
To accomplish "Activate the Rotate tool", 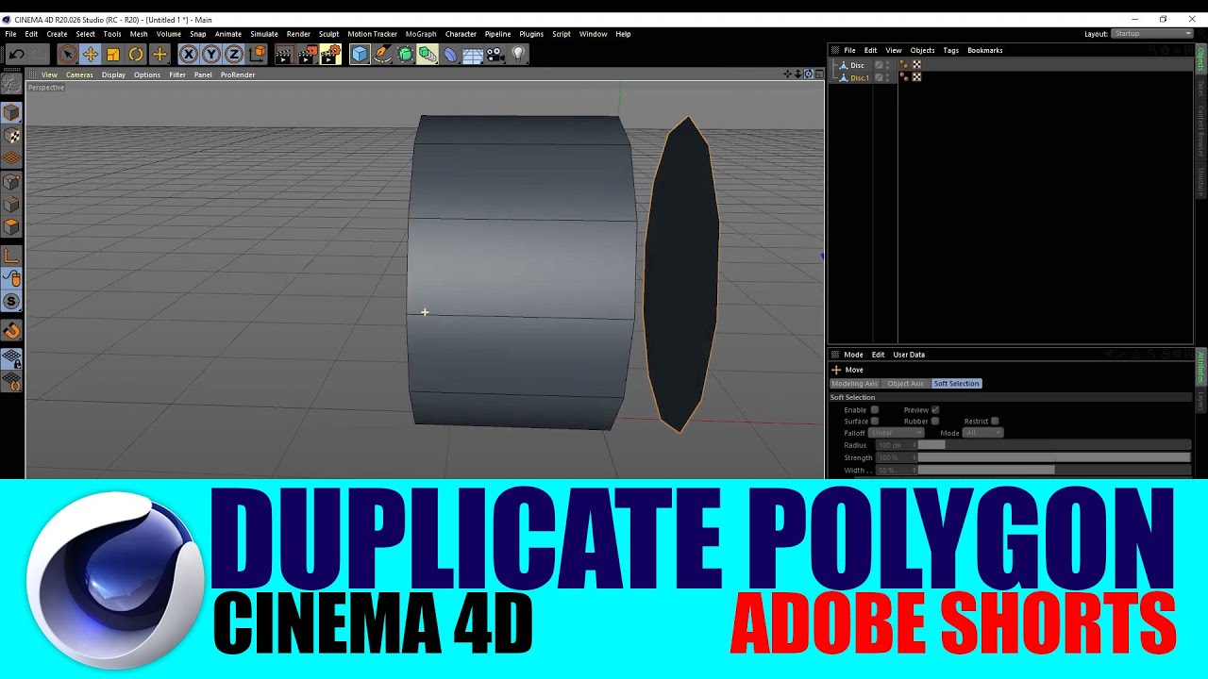I will [x=136, y=55].
